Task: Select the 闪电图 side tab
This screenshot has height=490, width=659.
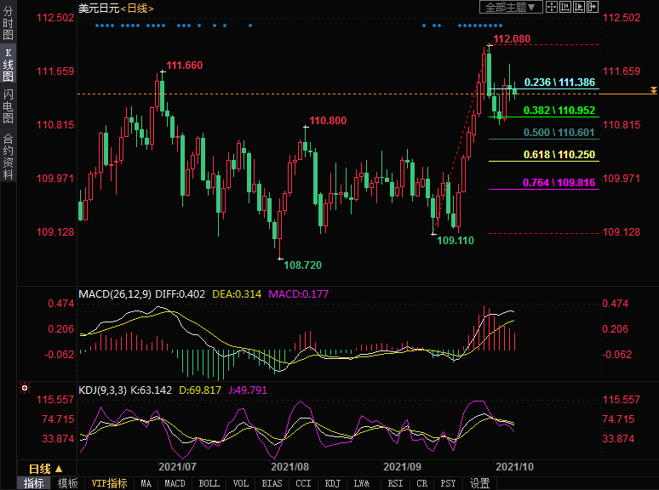Action: pyautogui.click(x=8, y=105)
